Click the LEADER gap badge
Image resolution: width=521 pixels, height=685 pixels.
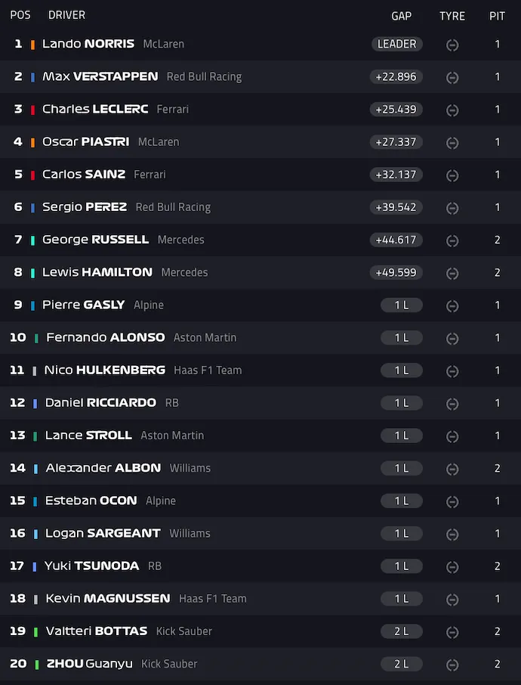396,44
